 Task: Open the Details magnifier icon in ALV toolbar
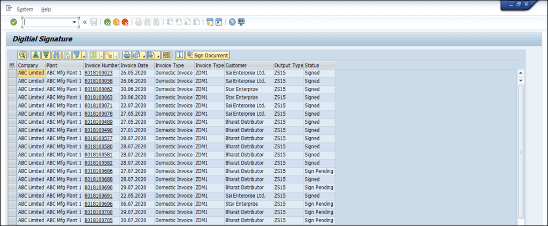click(x=22, y=55)
